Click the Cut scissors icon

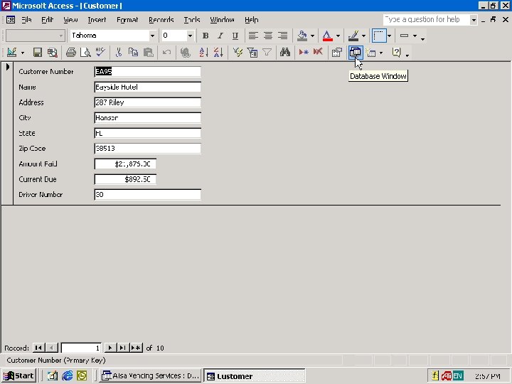pos(119,52)
